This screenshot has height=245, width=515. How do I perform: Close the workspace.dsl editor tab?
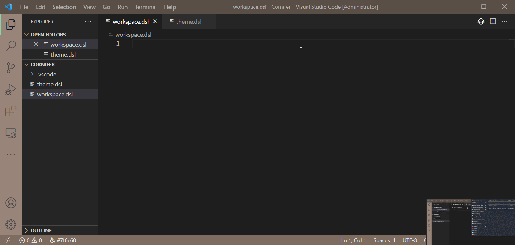click(x=155, y=21)
